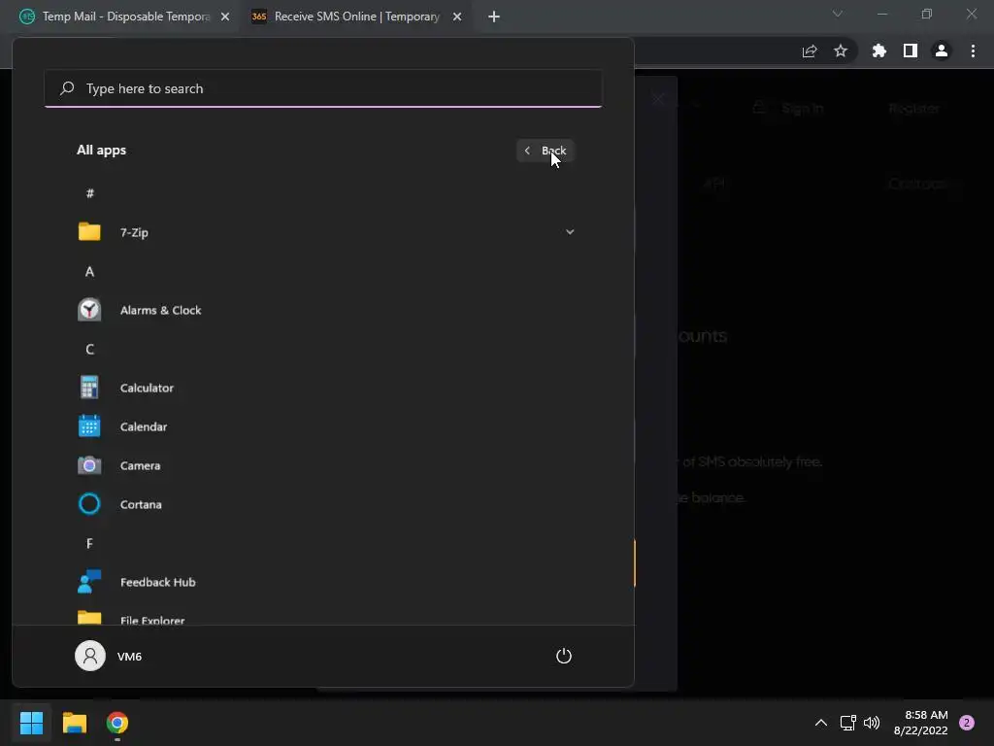Open a new Chrome tab
This screenshot has height=746, width=994.
[x=494, y=17]
